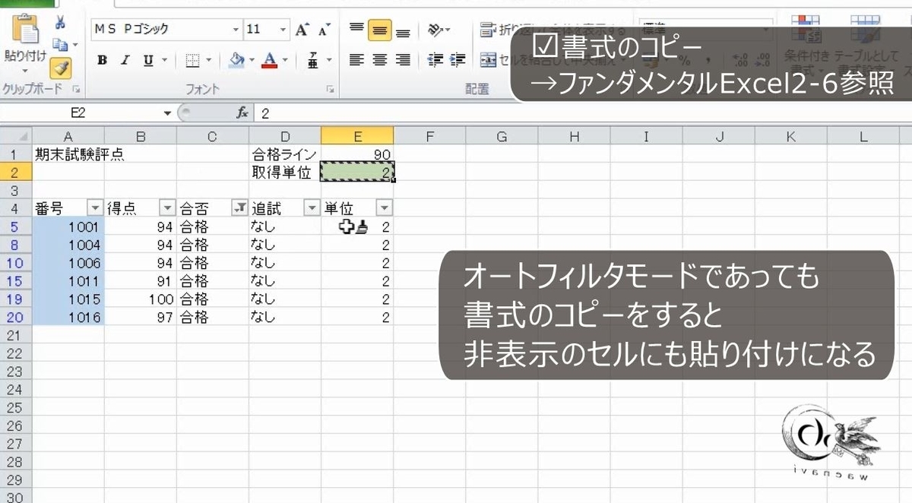Apply red font color A
The height and width of the screenshot is (503, 912).
(269, 59)
